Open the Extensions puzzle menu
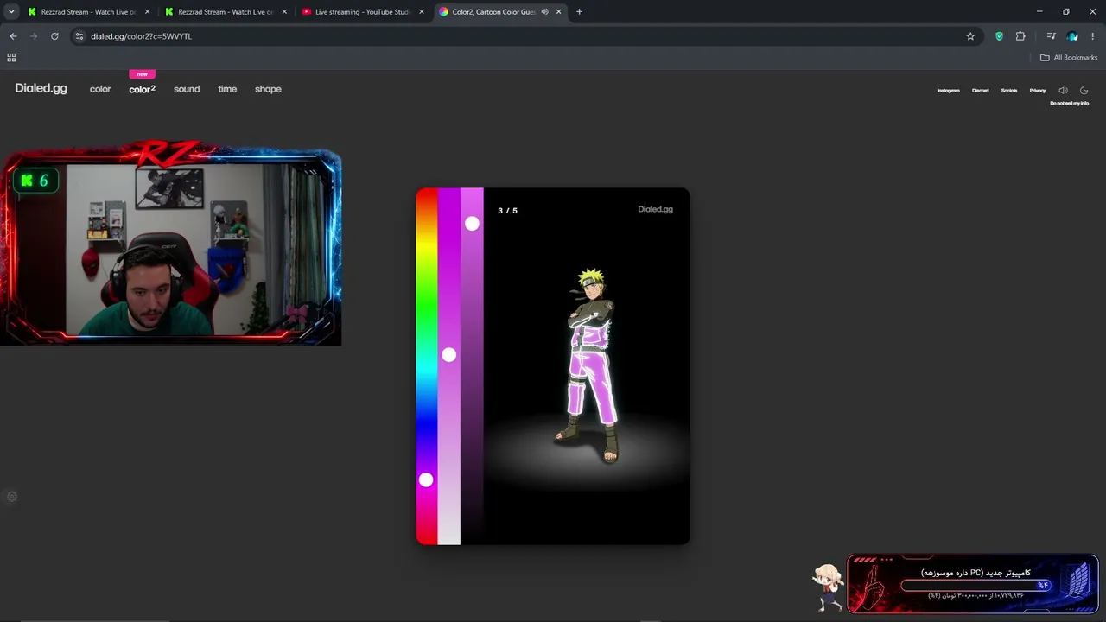The height and width of the screenshot is (622, 1106). pos(1020,36)
